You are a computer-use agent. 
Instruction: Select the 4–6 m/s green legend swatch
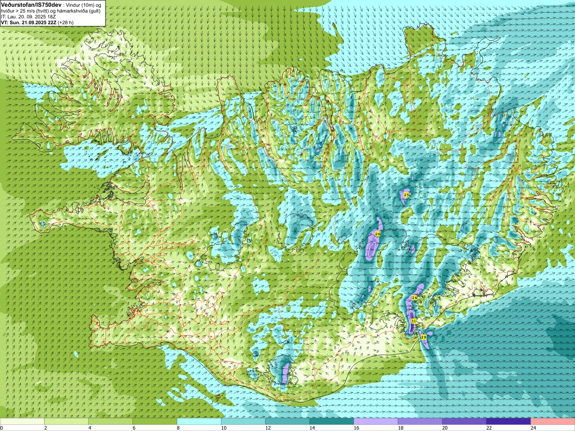click(111, 422)
